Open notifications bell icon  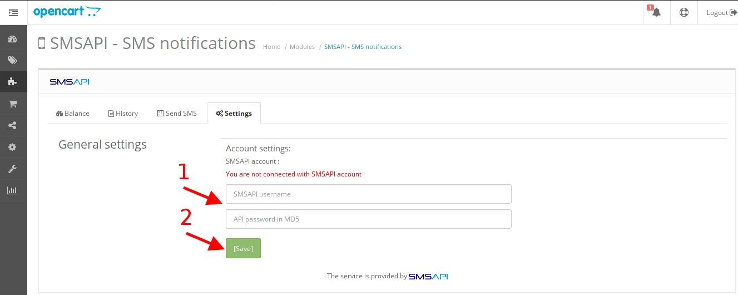656,12
